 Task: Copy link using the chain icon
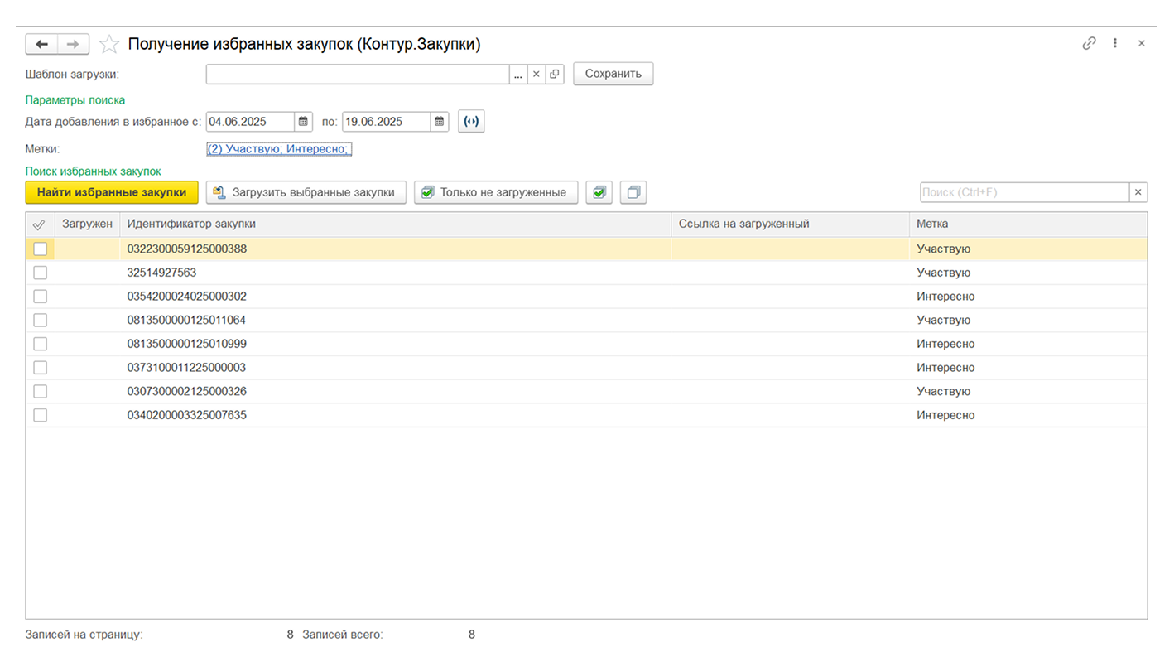coord(1089,43)
